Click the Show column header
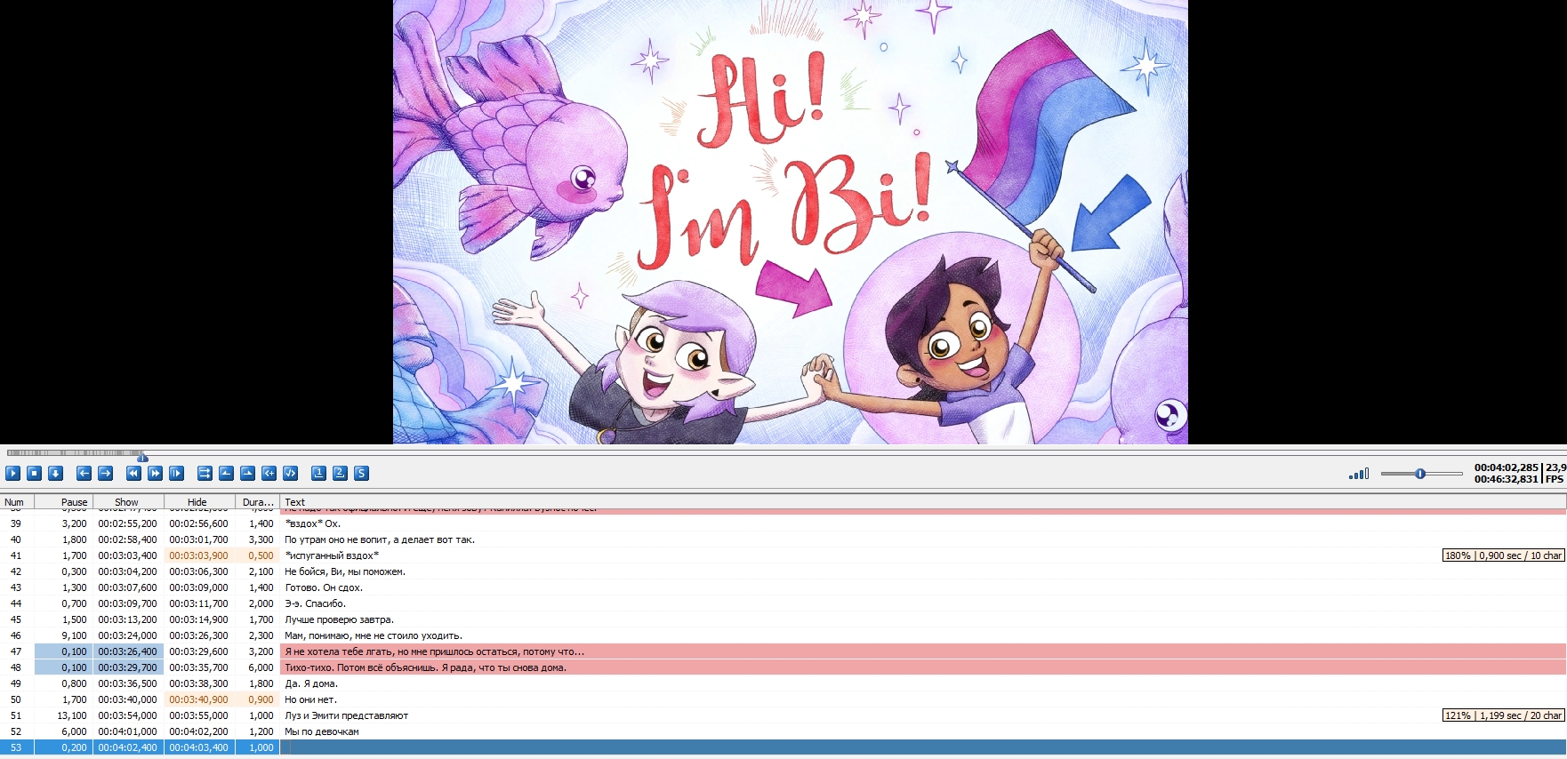This screenshot has width=1567, height=759. click(127, 502)
